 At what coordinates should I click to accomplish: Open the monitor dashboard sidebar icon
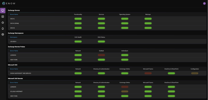click(3, 11)
